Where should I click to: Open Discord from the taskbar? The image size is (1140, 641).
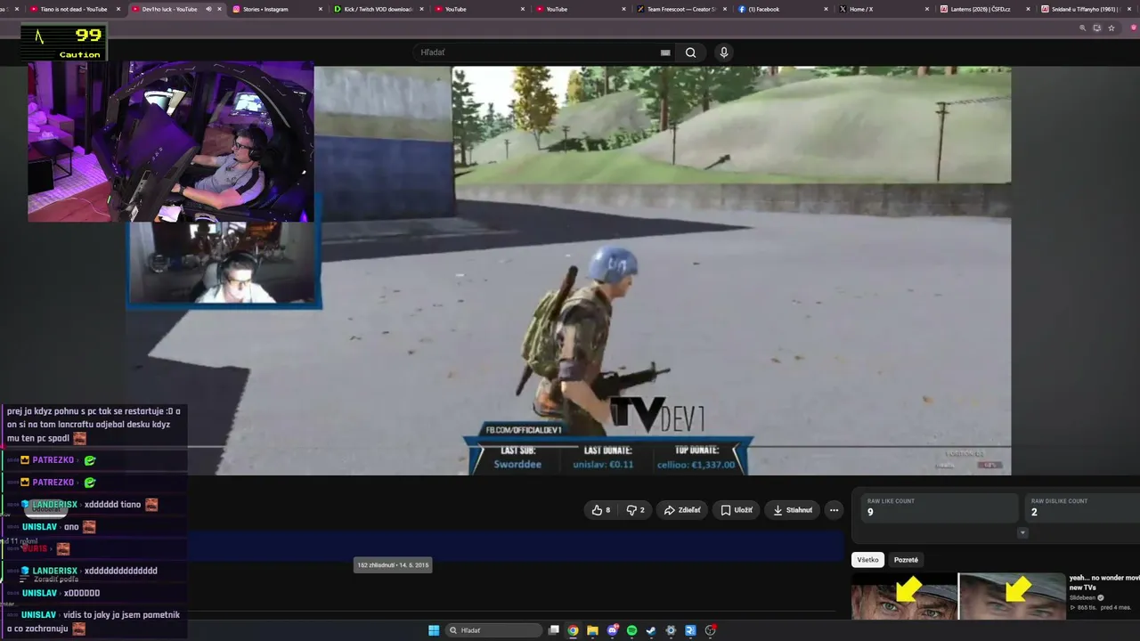(x=613, y=630)
